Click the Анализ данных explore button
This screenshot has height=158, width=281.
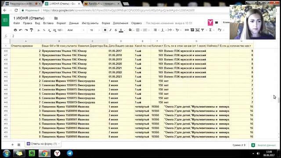coord(263,145)
